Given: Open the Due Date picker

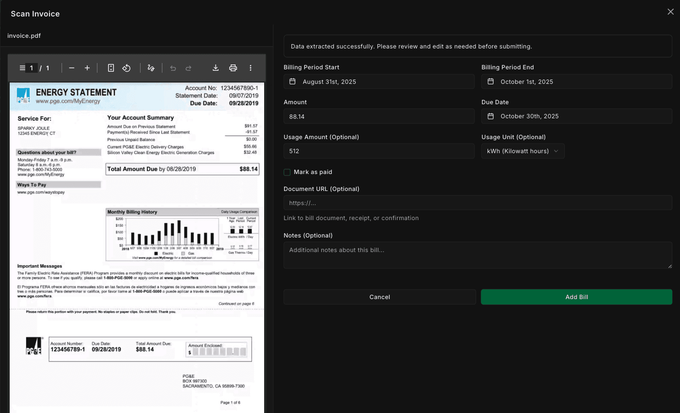Looking at the screenshot, I should (576, 116).
